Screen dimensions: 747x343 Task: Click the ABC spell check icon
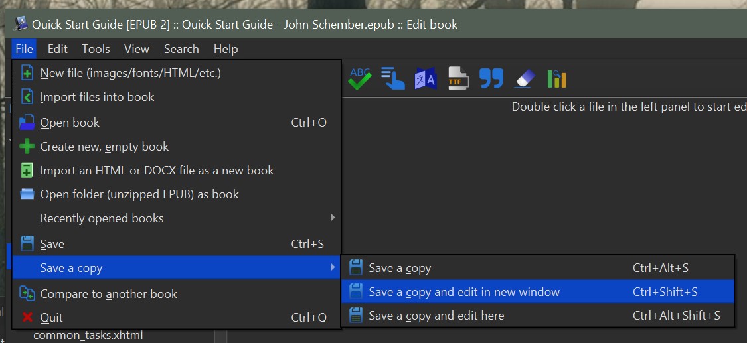point(359,79)
